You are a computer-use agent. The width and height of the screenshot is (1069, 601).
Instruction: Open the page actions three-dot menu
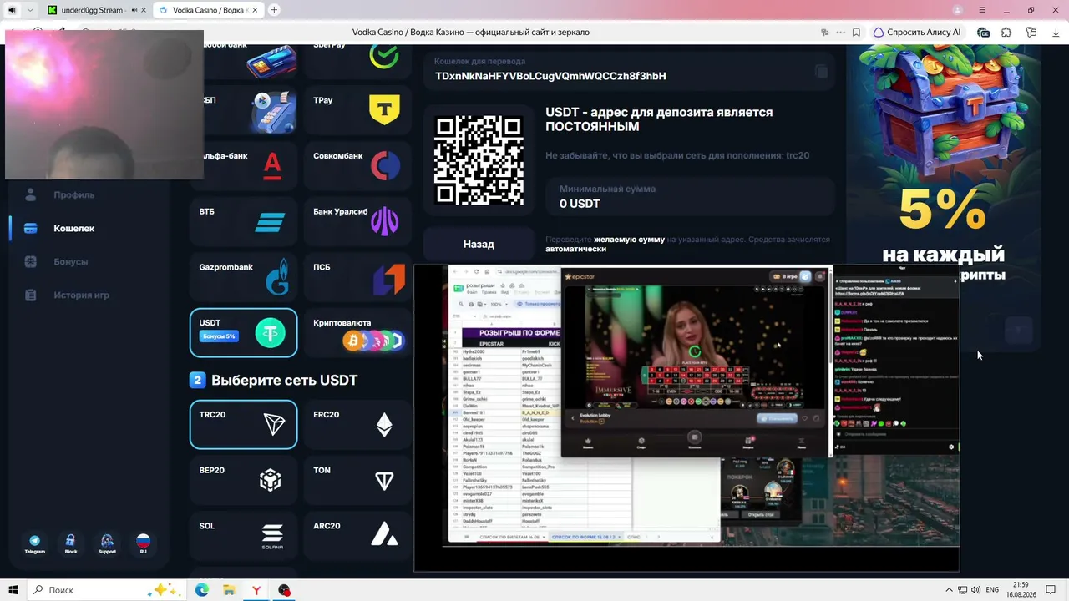click(839, 33)
